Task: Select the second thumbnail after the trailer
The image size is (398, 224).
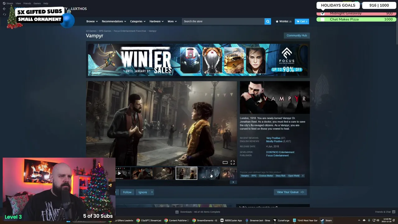Action: (164, 173)
